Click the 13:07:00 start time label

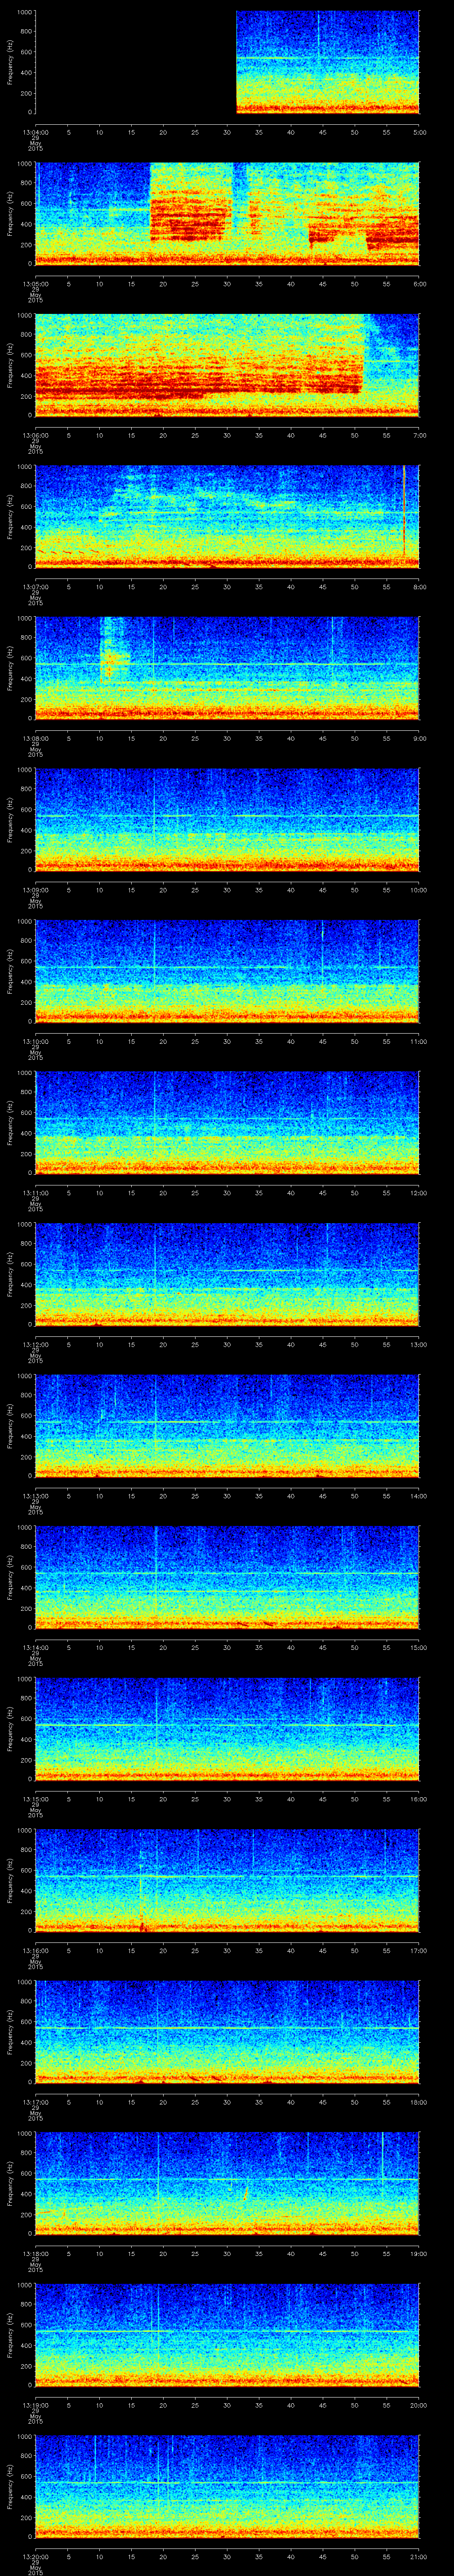35,587
